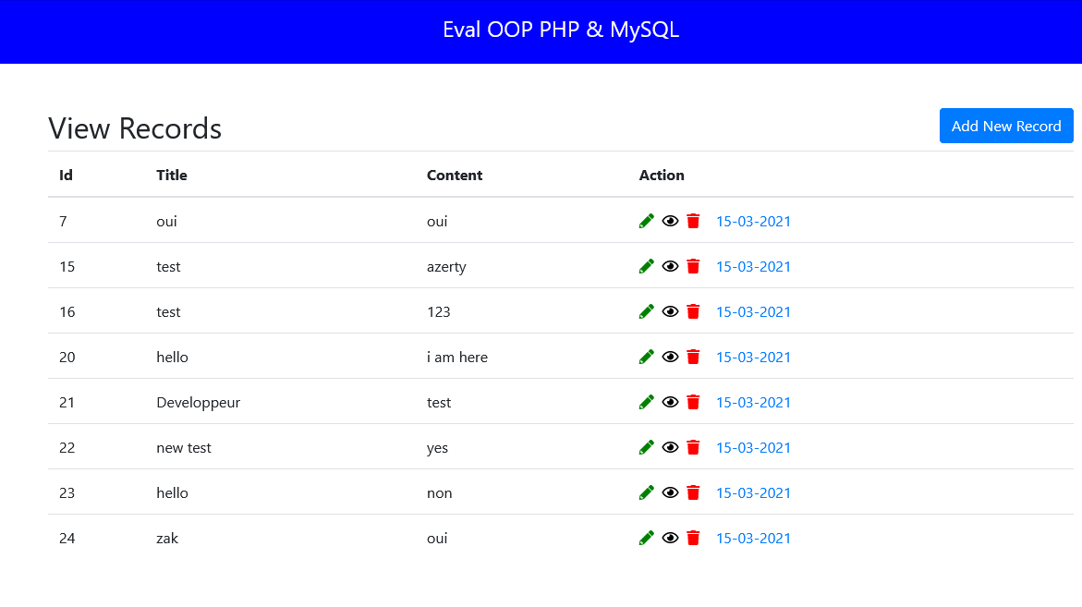Edit record 16 with the pencil icon
Image resolution: width=1082 pixels, height=607 pixels.
(647, 311)
